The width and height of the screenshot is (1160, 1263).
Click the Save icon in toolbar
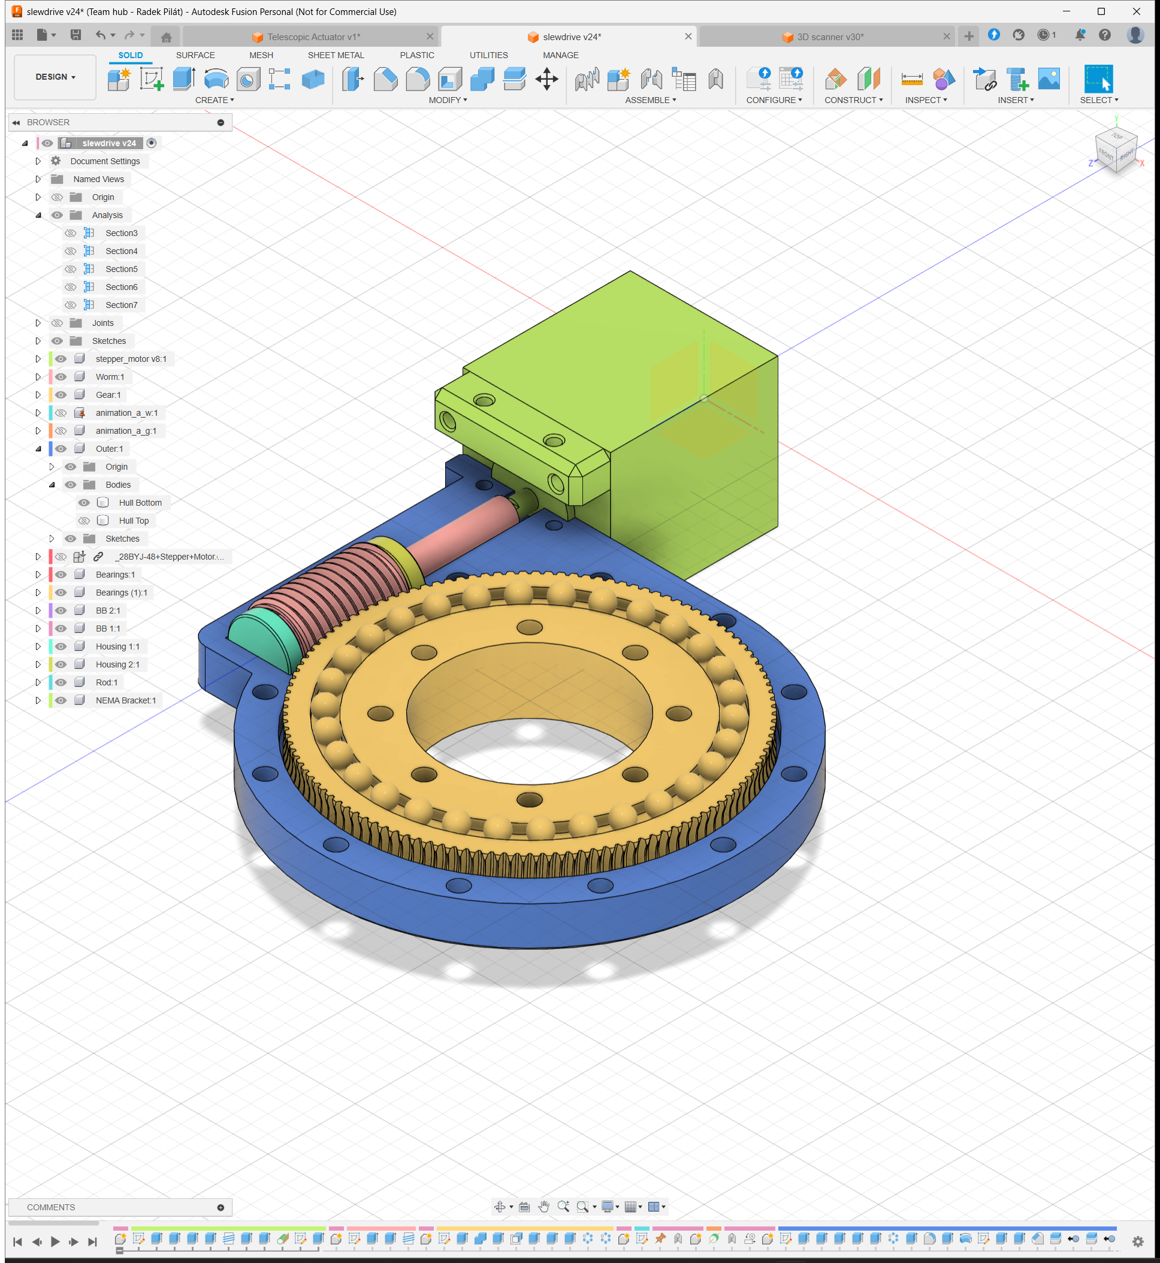(75, 35)
